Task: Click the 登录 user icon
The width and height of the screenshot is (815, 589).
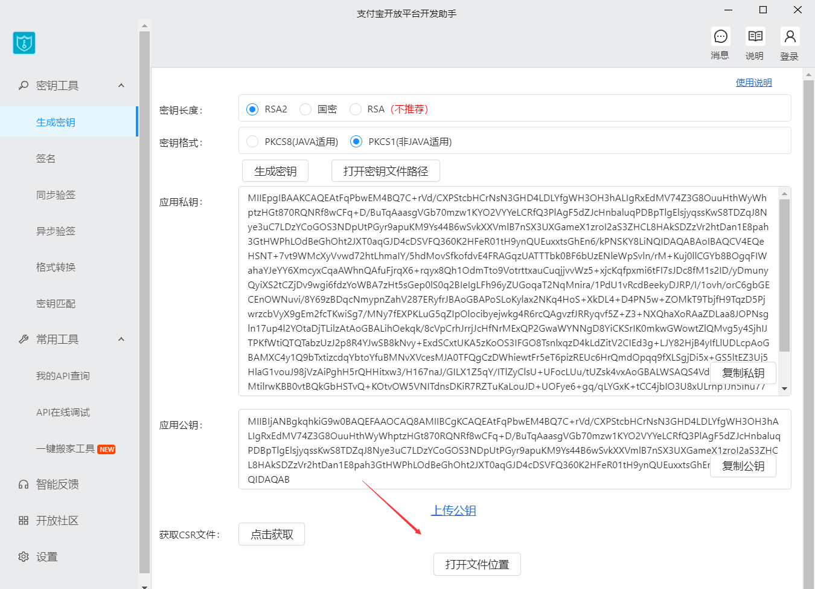Action: point(790,37)
